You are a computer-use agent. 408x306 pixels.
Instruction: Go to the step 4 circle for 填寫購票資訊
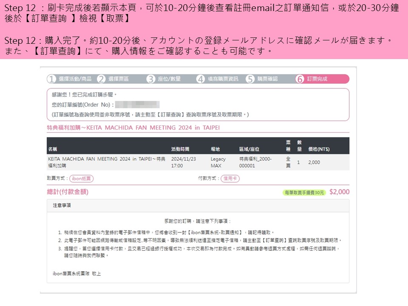tap(201, 79)
